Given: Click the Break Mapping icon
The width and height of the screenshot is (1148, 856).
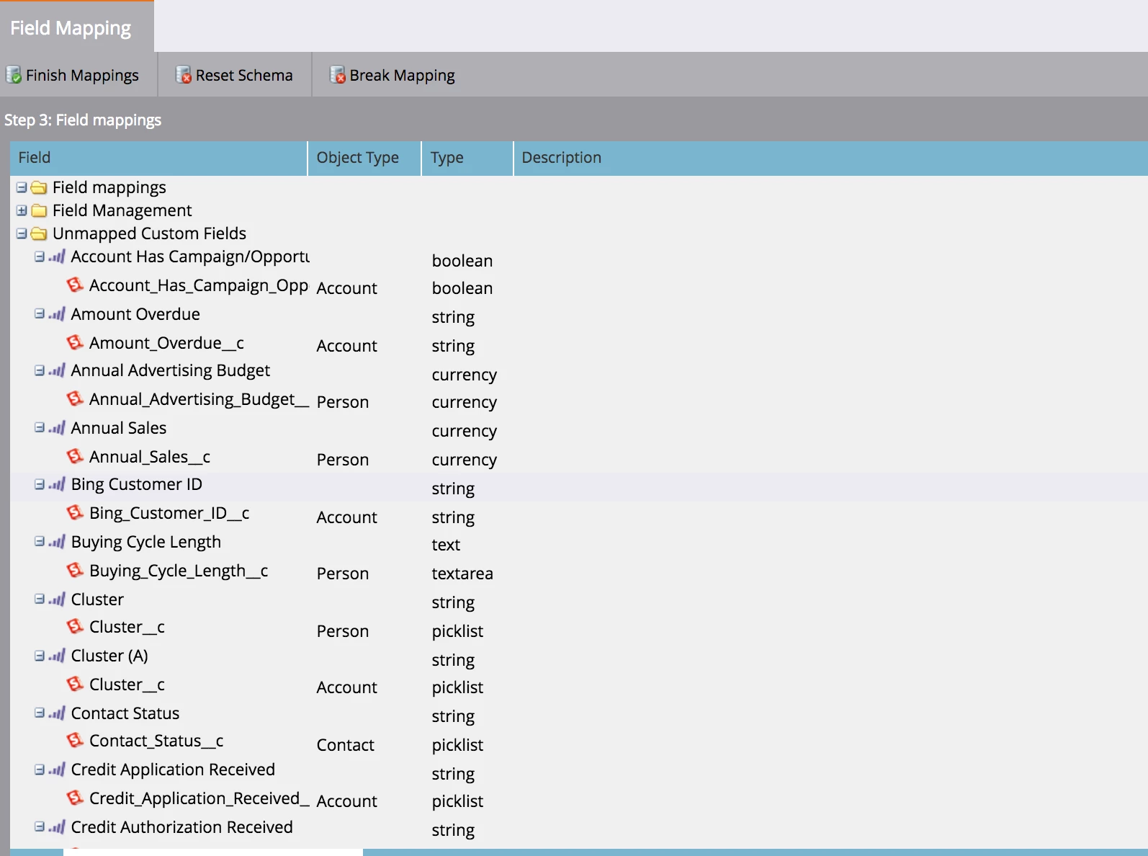Looking at the screenshot, I should [338, 75].
